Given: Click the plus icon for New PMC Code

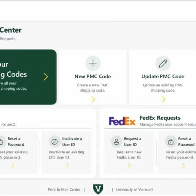Looking at the screenshot, I should click(93, 63).
